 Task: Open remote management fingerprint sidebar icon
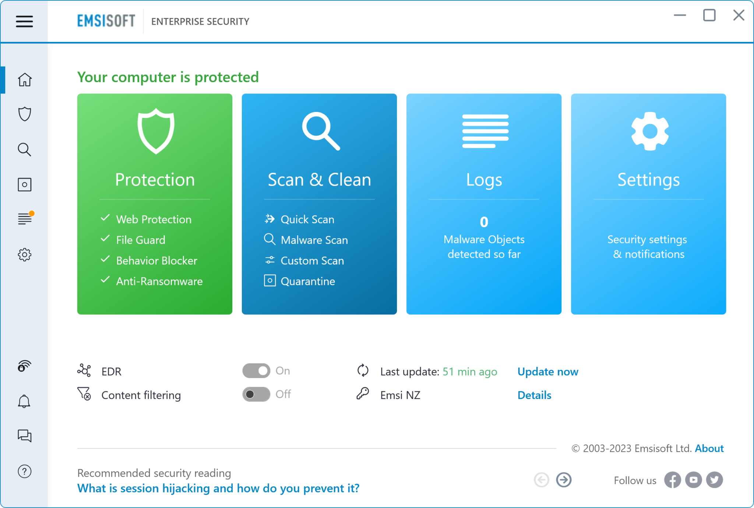pos(24,366)
